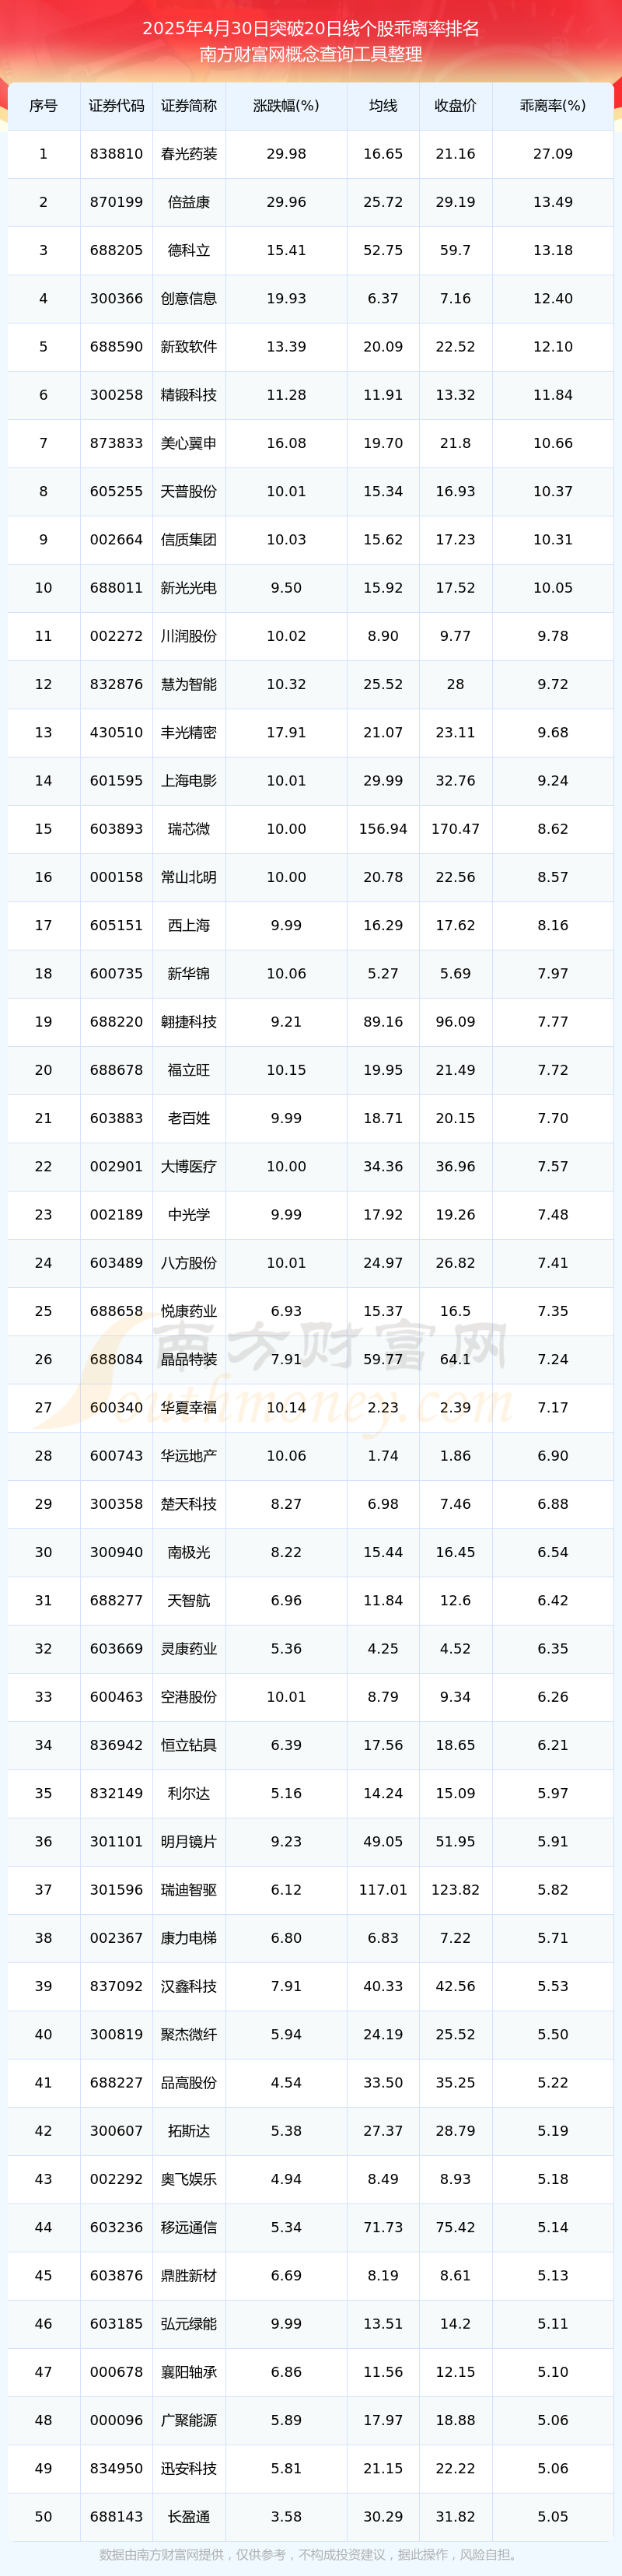The height and width of the screenshot is (2576, 622).
Task: Click the stock name 广聚能源
Action: click(x=189, y=2420)
